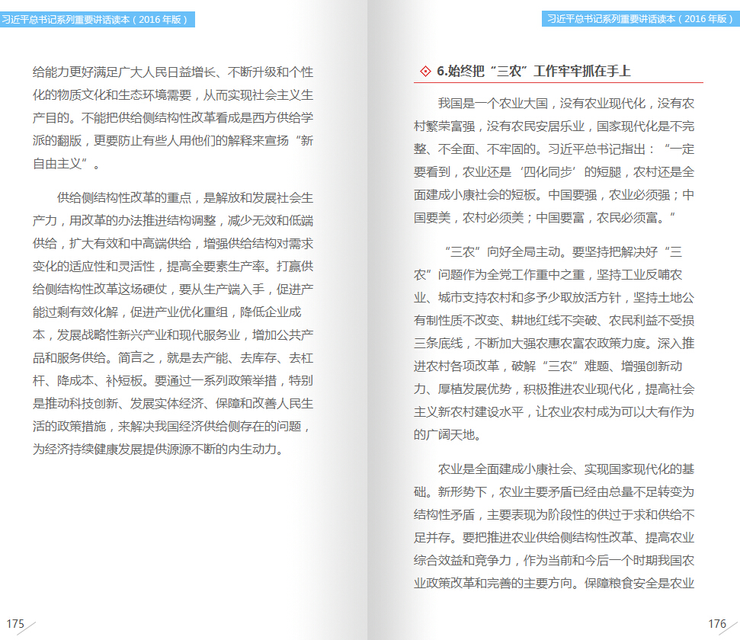Viewport: 740px width, 640px height.
Task: Click the line starting 农业是全面建成小康社会
Action: [x=565, y=469]
